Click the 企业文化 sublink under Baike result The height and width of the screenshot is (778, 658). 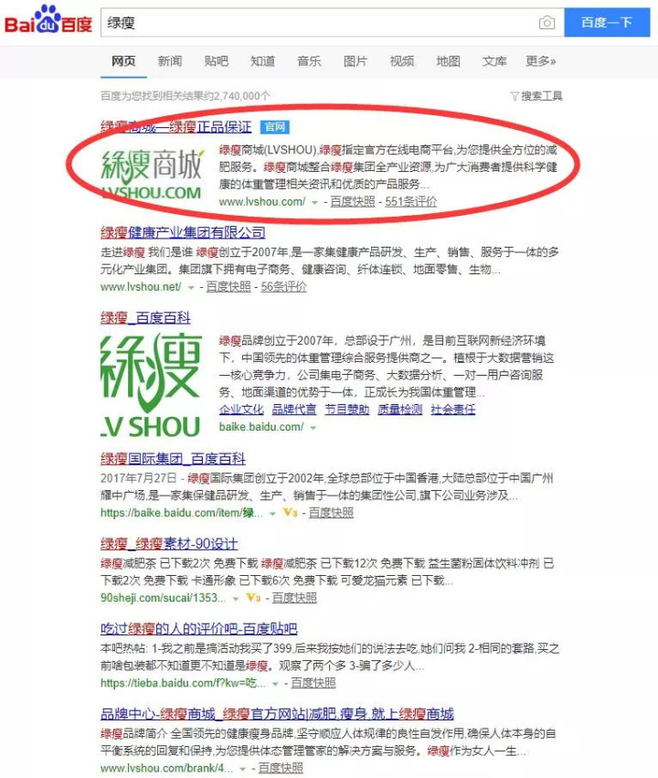241,410
